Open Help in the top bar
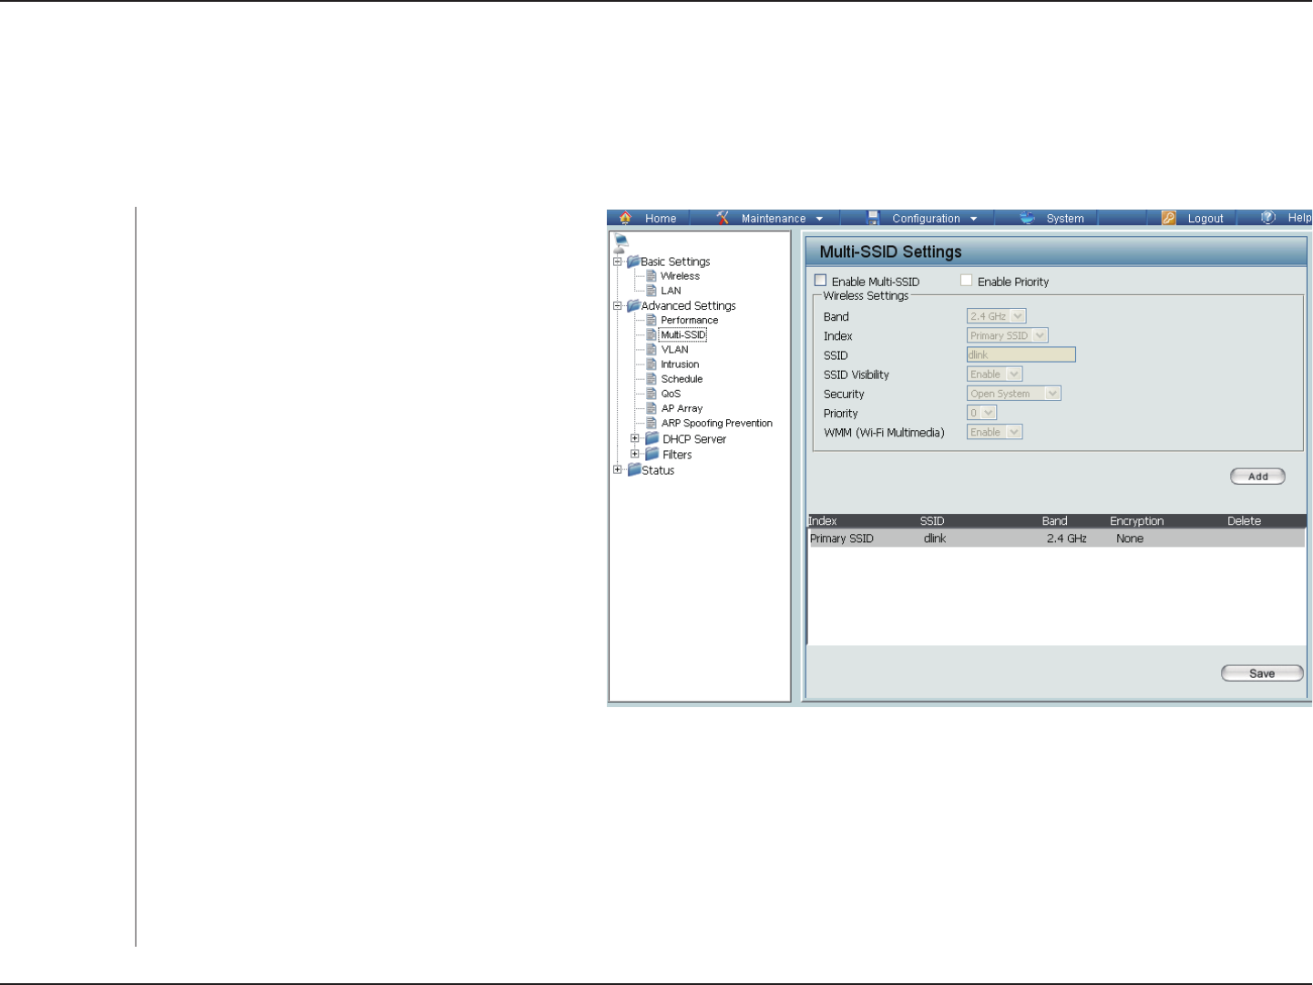1313x985 pixels. coord(1299,219)
